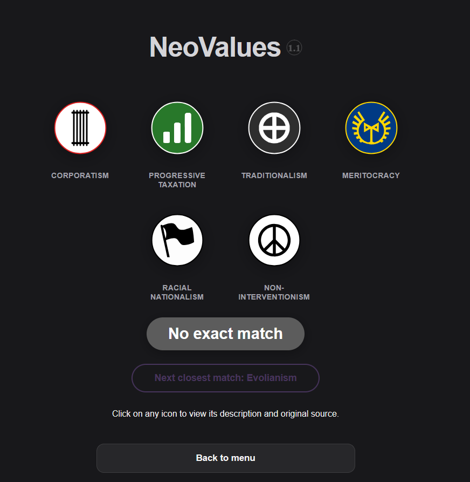Viewport: 470px width, 482px height.
Task: Click the RACIAL NATIONALISM text label
Action: pyautogui.click(x=177, y=292)
